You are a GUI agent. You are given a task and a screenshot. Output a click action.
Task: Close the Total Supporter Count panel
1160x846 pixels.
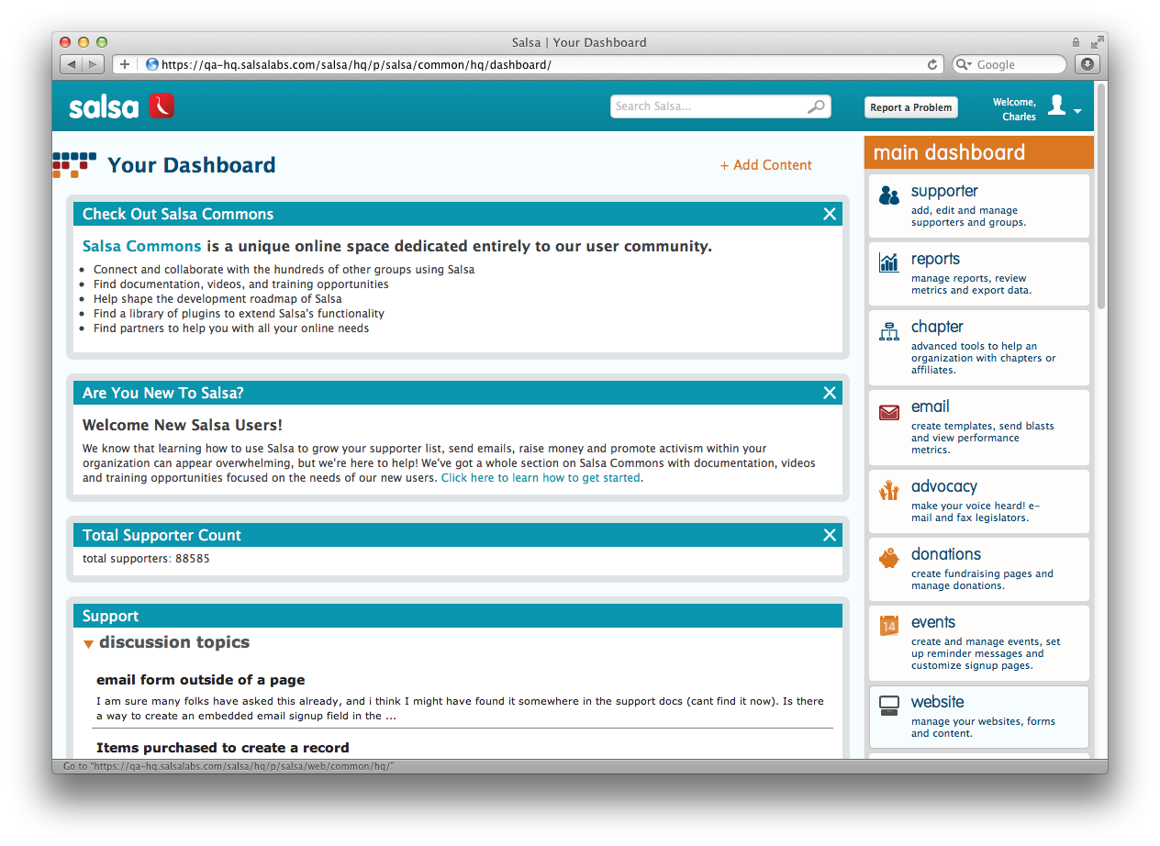tap(830, 535)
